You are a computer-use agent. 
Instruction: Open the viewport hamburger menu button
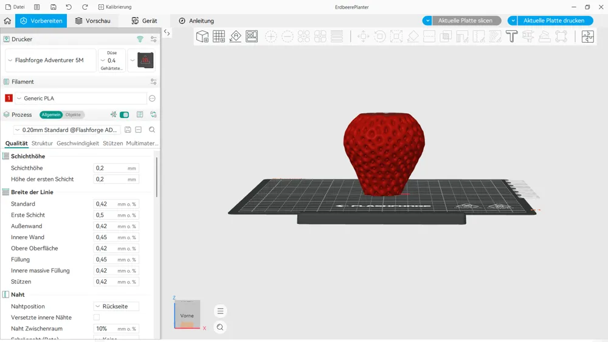tap(220, 311)
